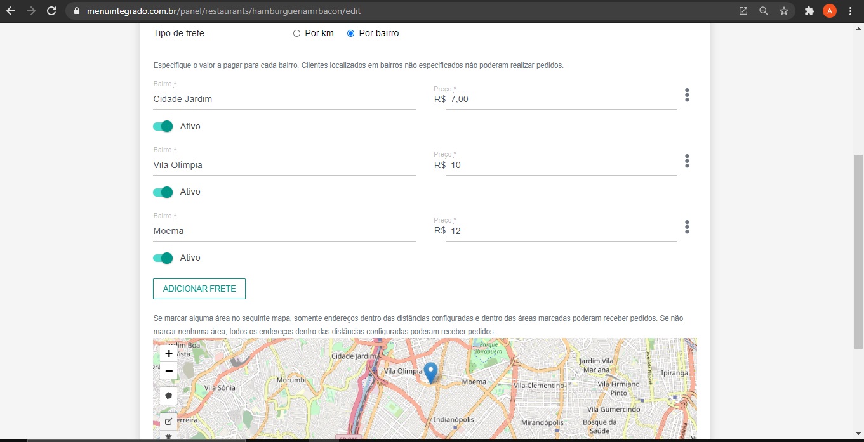Click the blue location marker on map
Image resolution: width=864 pixels, height=442 pixels.
(430, 372)
